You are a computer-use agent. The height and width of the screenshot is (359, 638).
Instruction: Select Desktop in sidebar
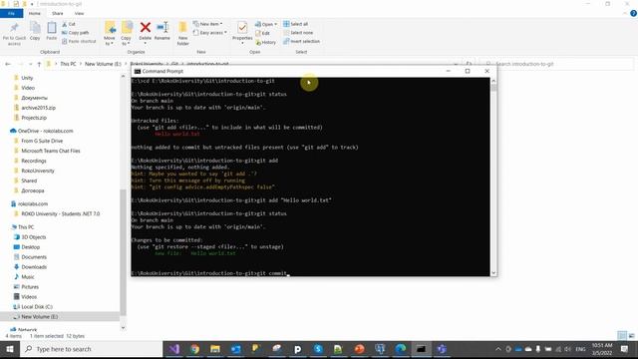(31, 247)
